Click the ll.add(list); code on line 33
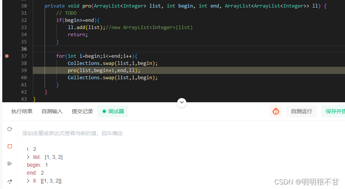345x189 pixels. [87, 28]
